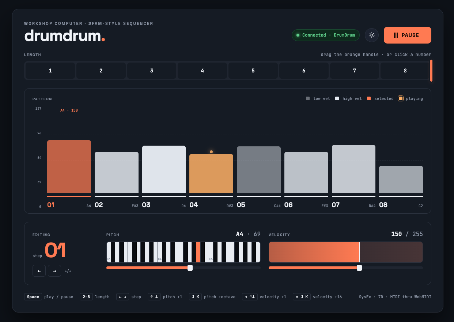This screenshot has height=322, width=454.
Task: Click the Space key hint
Action: pos(33,297)
